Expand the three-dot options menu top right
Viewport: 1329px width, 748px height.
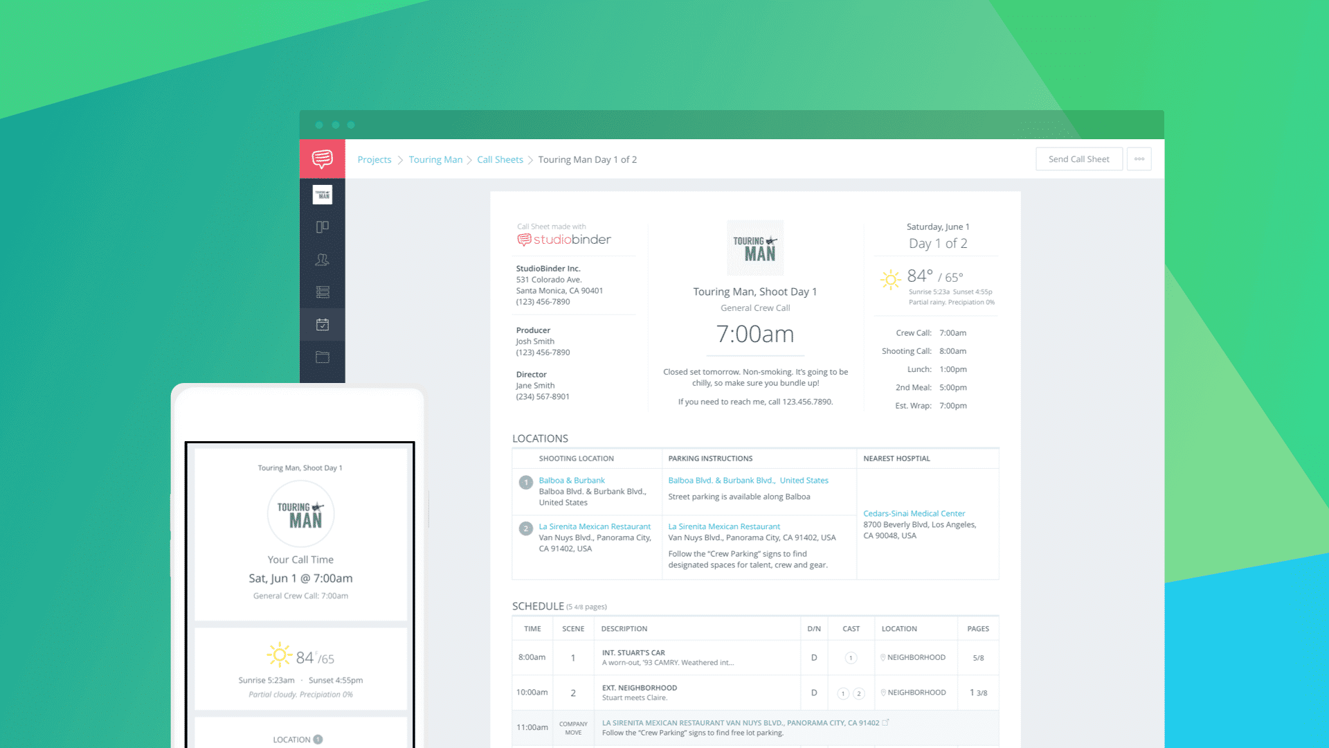coord(1140,160)
